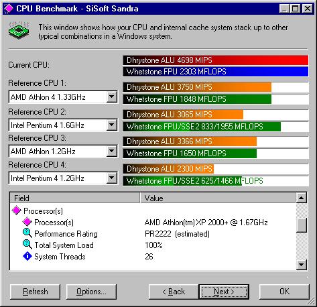The width and height of the screenshot is (317, 307).
Task: Advance with the Next button
Action: pos(224,292)
